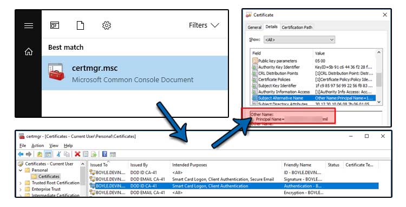Click certificate icon of the Secure Email row
The height and width of the screenshot is (207, 406).
coord(92,179)
